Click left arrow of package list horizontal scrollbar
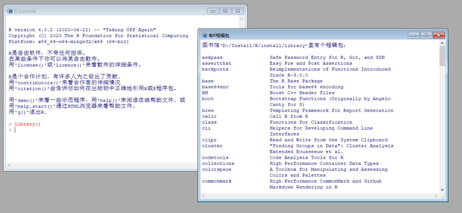This screenshot has height=213, width=462. click(x=204, y=196)
